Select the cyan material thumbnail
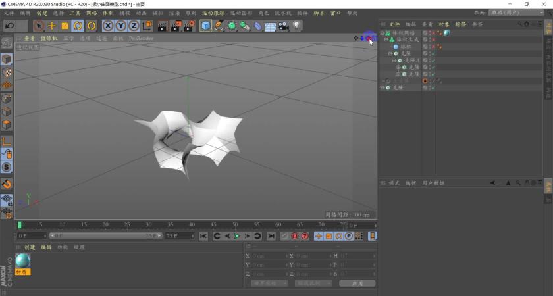Image resolution: width=553 pixels, height=296 pixels. [23, 261]
